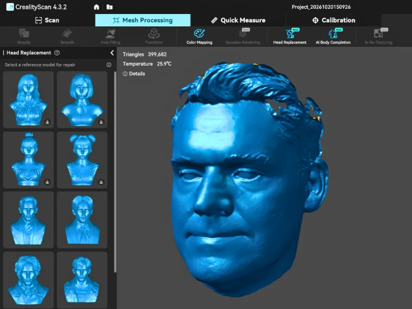Download the bob haircut bust model
This screenshot has width=412, height=309.
point(101,122)
